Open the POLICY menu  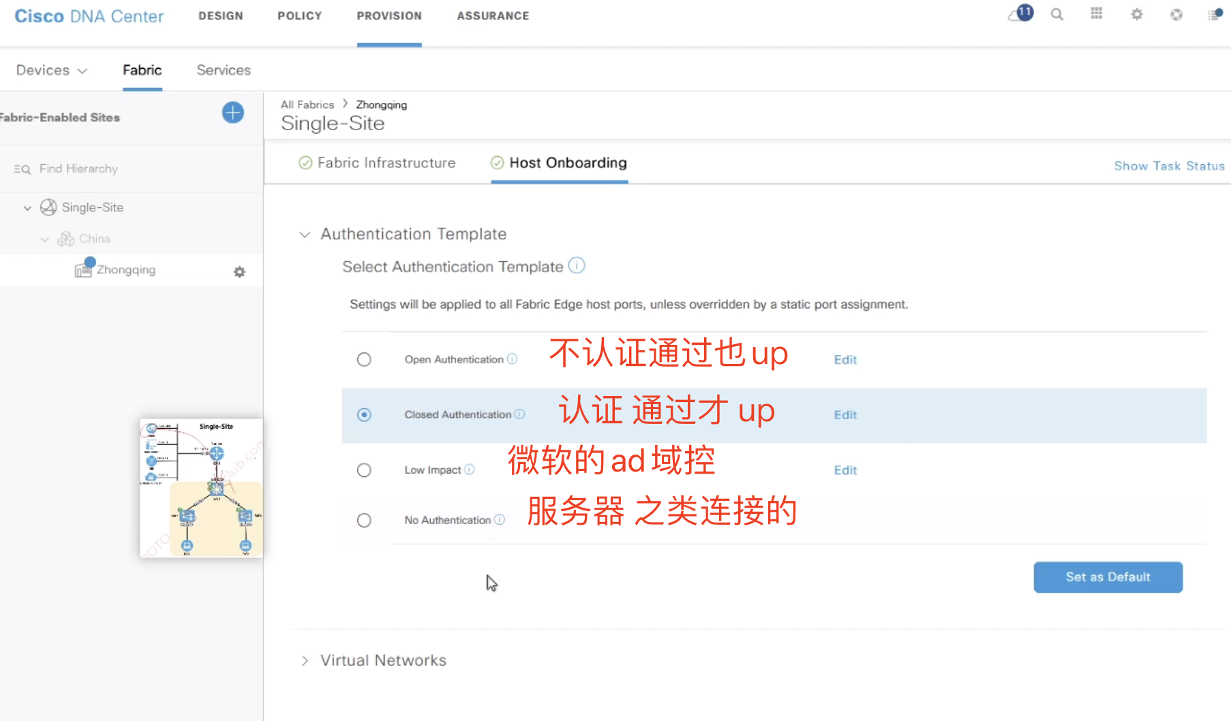[x=299, y=16]
